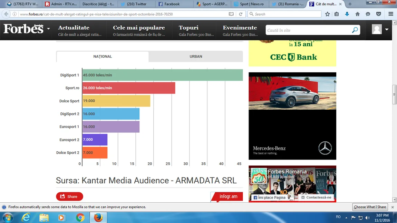This screenshot has width=397, height=223.
Task: Switch to the Diacritice browser tab
Action: coord(98,4)
